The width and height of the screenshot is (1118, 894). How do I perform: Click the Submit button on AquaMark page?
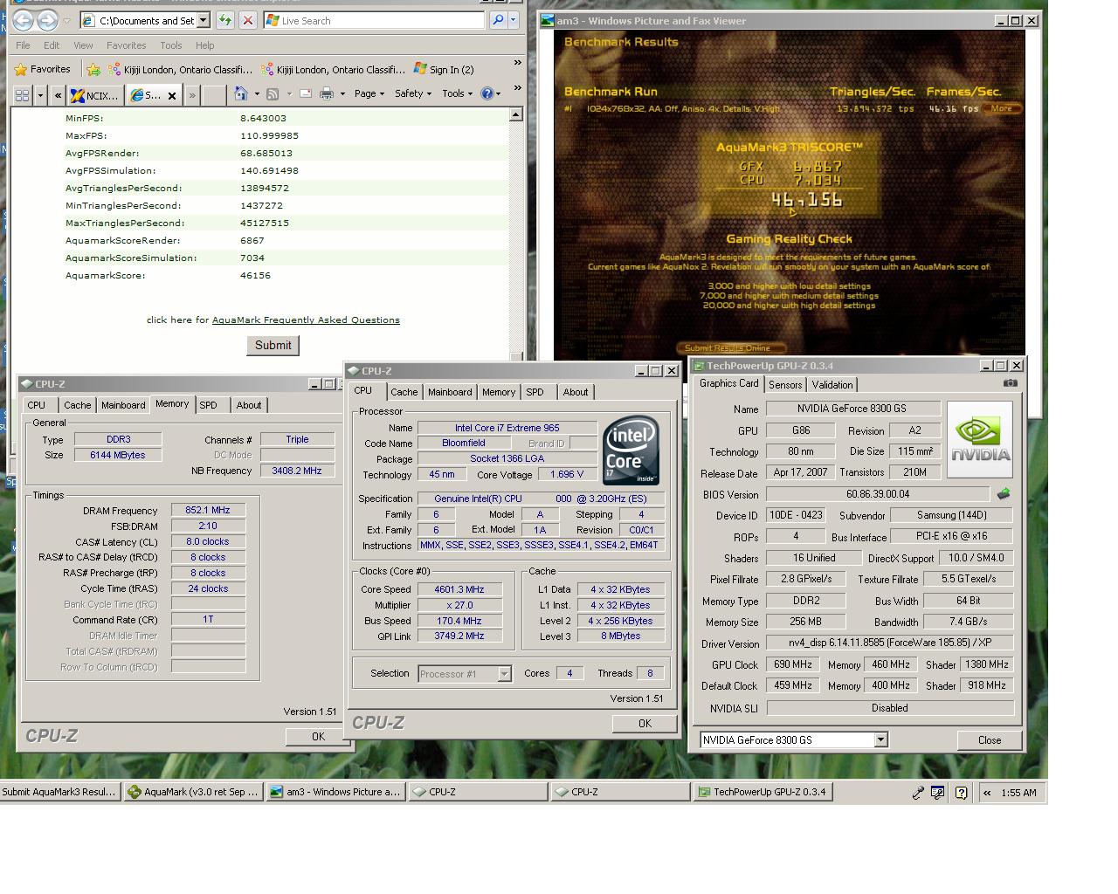click(x=273, y=345)
